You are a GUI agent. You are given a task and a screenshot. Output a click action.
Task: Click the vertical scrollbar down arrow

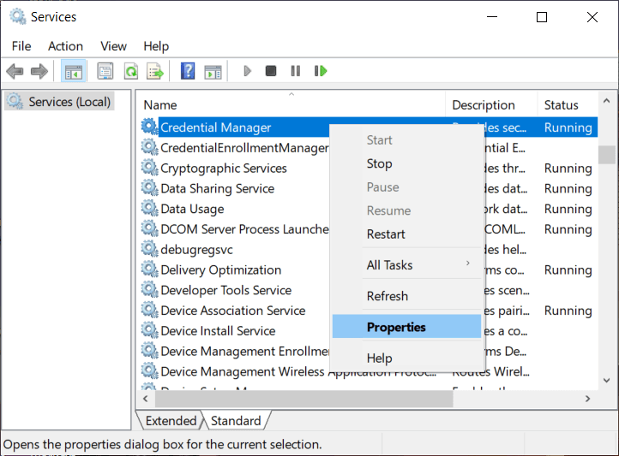click(x=607, y=380)
